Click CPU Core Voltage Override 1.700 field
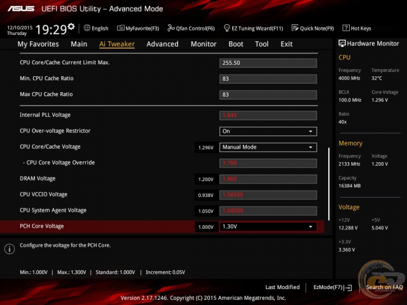The width and height of the screenshot is (407, 305). [x=268, y=163]
